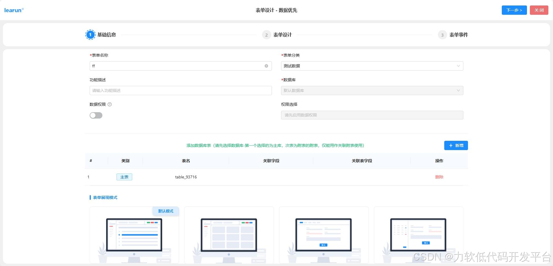Select the tabbed form layout thumbnail
553x266 pixels.
point(324,235)
